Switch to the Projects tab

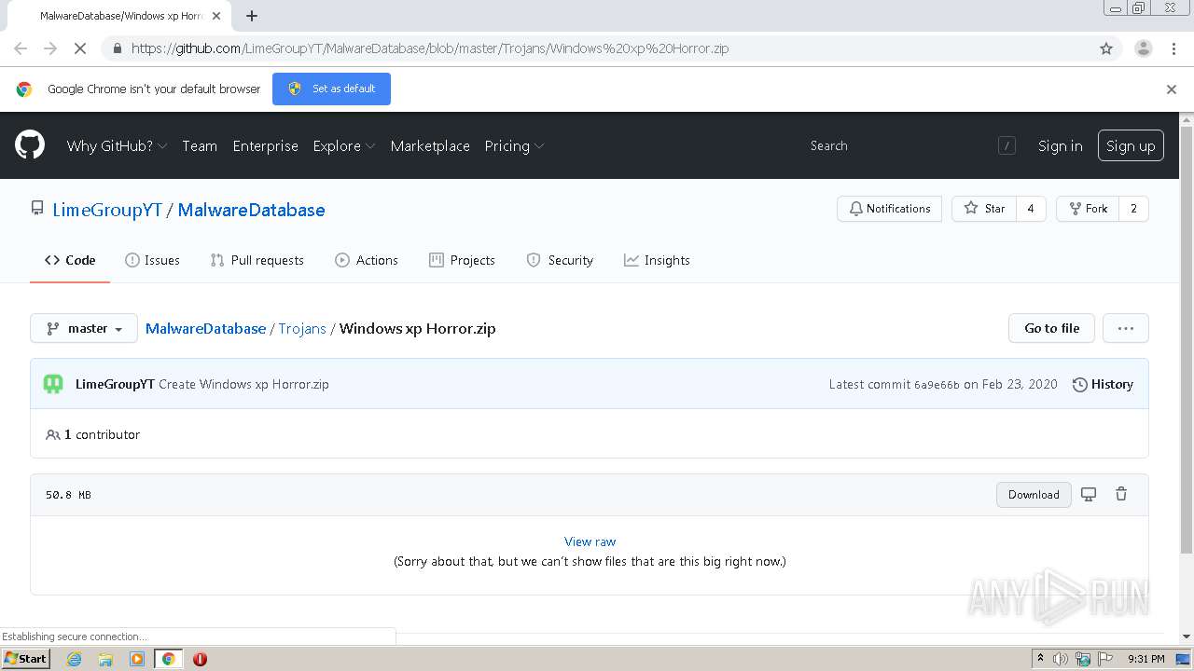(462, 260)
